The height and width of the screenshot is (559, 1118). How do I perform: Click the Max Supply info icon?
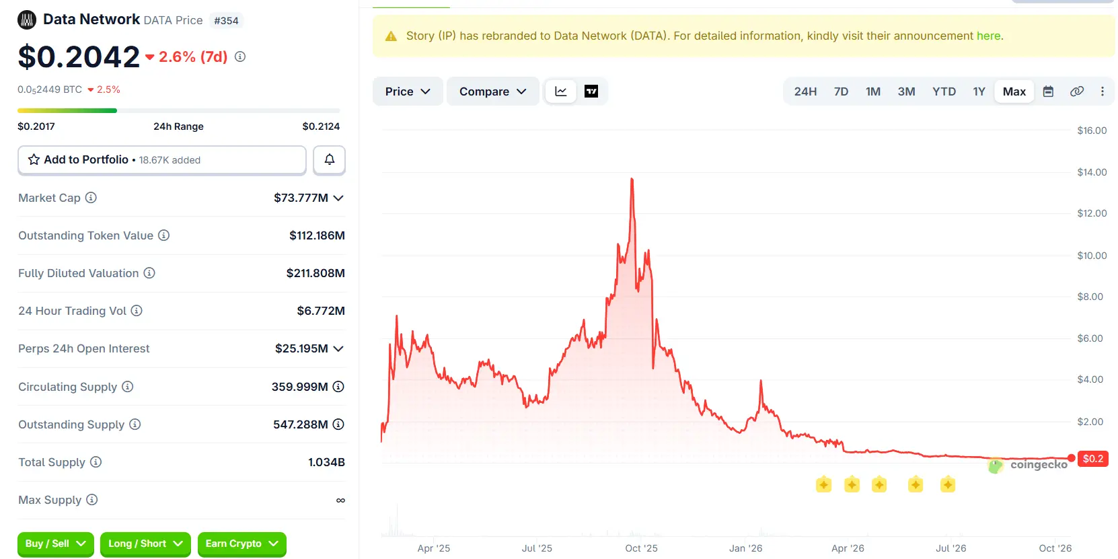pyautogui.click(x=92, y=500)
